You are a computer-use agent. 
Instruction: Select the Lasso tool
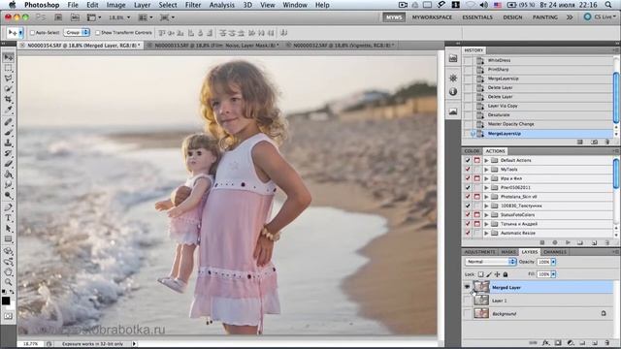pyautogui.click(x=9, y=79)
